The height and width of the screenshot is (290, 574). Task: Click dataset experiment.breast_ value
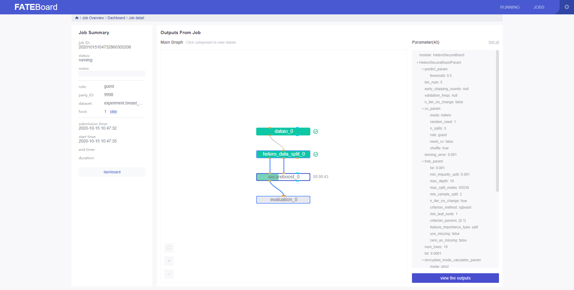point(123,103)
